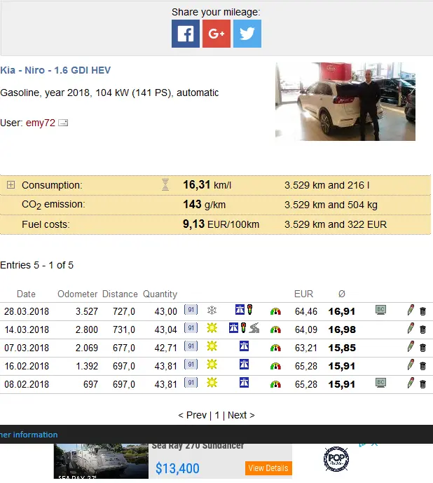Click the BC monitor icon in 28.03.2018 row
Viewport: 433px width, 483px height.
[380, 310]
